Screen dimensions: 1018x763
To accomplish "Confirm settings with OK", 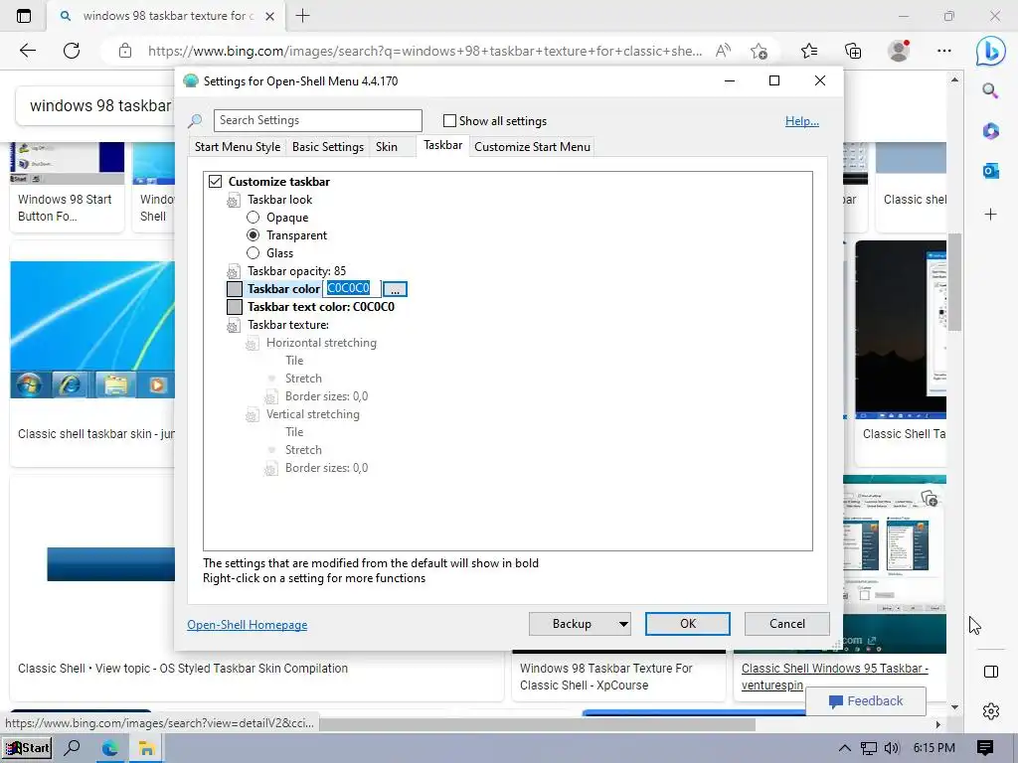I will coord(688,624).
